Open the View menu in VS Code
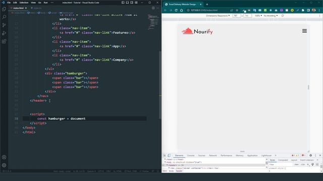 [33, 3]
